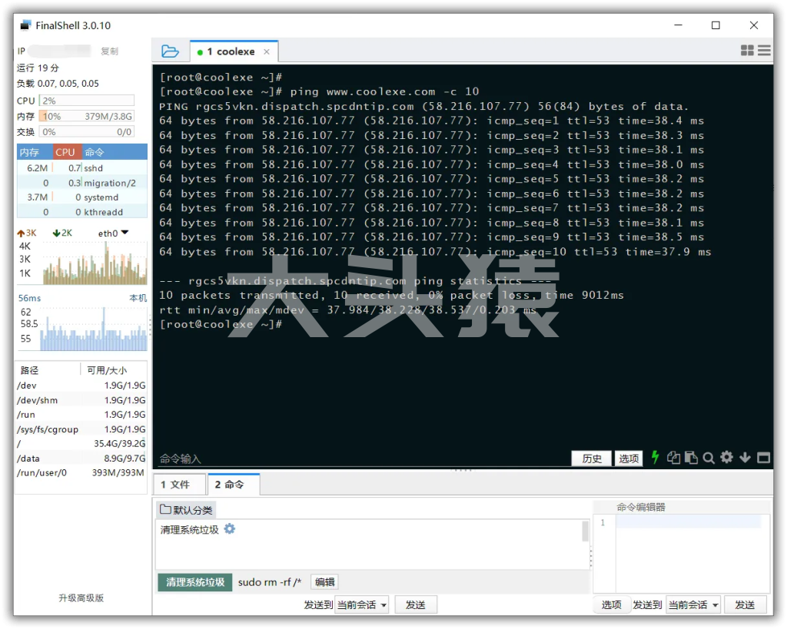Click gear icon beside 清理系统垃圾 command
The image size is (787, 629).
click(x=229, y=529)
